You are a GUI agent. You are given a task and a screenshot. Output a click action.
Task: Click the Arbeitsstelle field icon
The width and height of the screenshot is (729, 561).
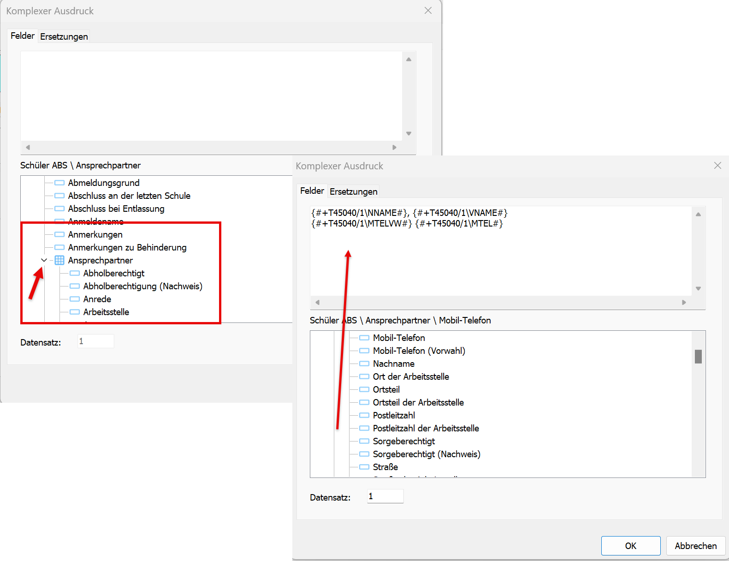pos(75,312)
